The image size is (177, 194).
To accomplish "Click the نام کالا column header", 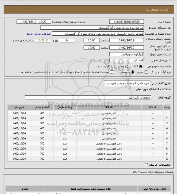I will [109, 107].
